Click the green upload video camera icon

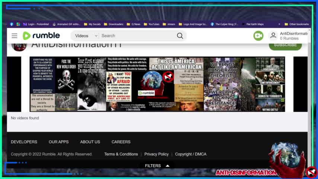tap(258, 36)
